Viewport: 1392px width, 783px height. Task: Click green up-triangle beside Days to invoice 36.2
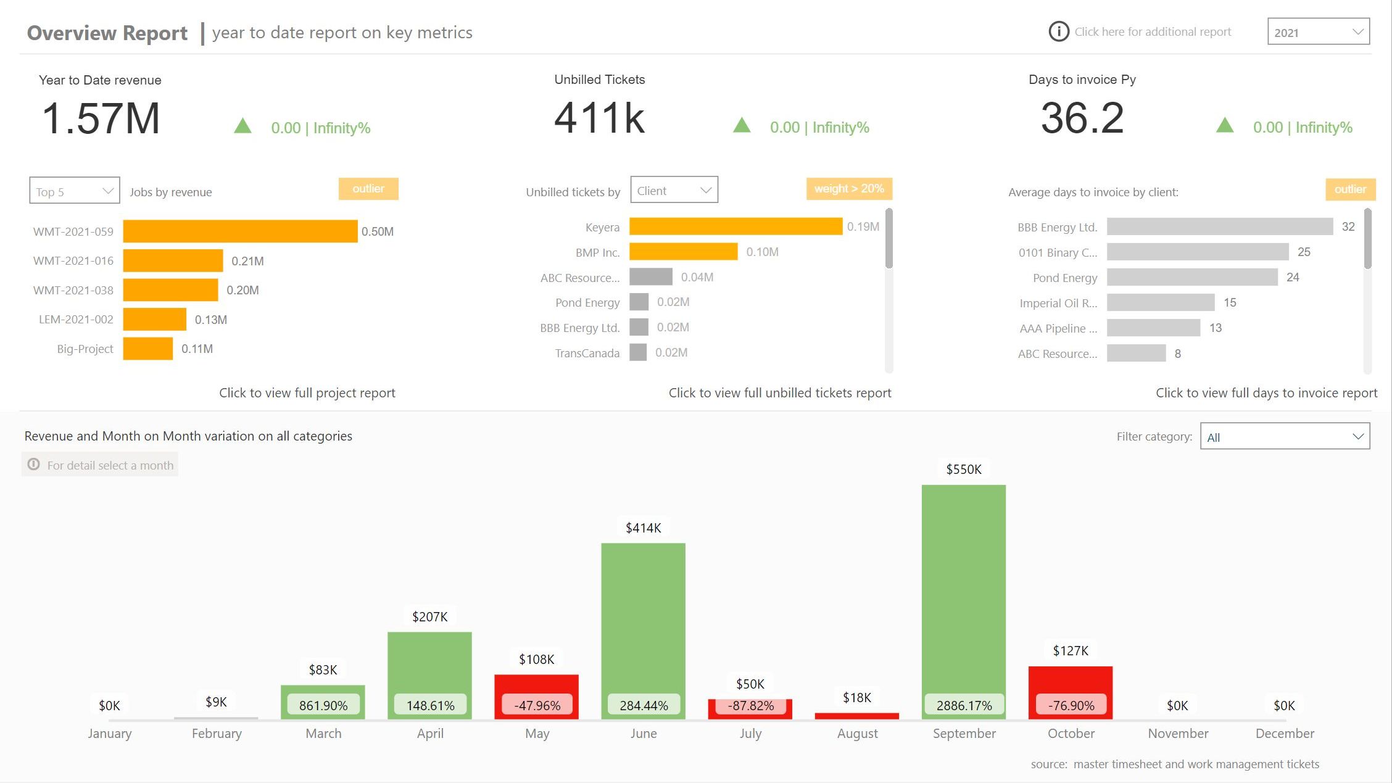[1225, 125]
